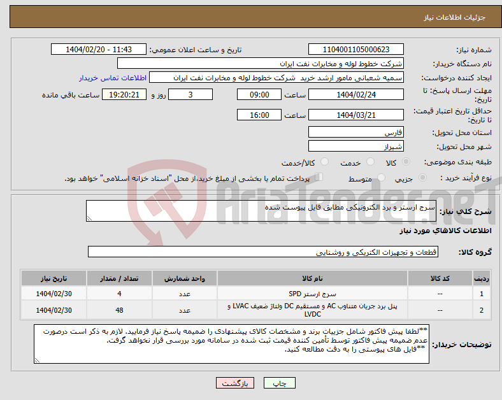Click the unit عدد in the SPD row
This screenshot has width=502, height=400.
185,294
